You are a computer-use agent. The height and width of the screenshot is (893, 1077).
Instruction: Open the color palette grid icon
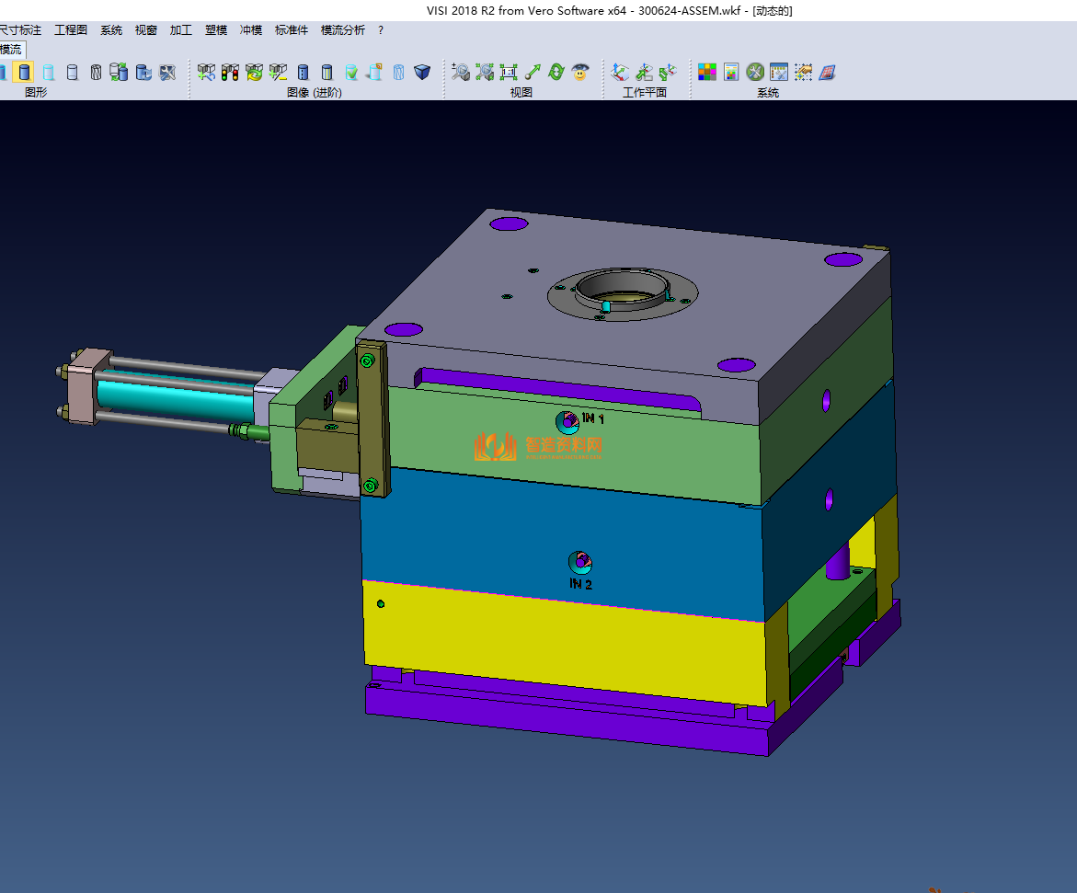click(x=707, y=72)
